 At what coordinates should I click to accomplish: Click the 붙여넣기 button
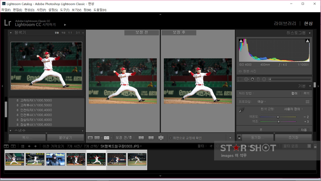tap(65, 138)
